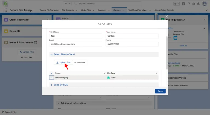Viewport: 210px width, 115px height.
Task: Open the Secure File Transport tab
Action: point(49,10)
